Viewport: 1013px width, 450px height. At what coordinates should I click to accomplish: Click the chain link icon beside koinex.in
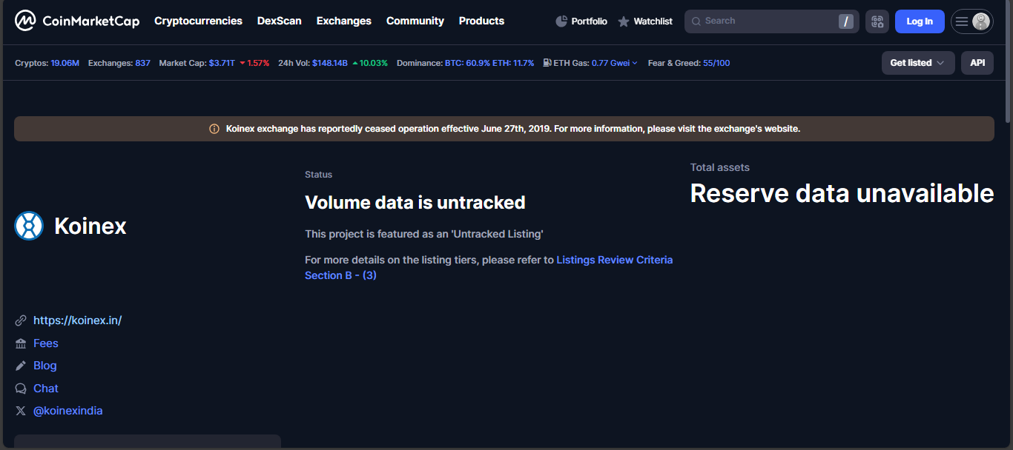click(x=21, y=320)
